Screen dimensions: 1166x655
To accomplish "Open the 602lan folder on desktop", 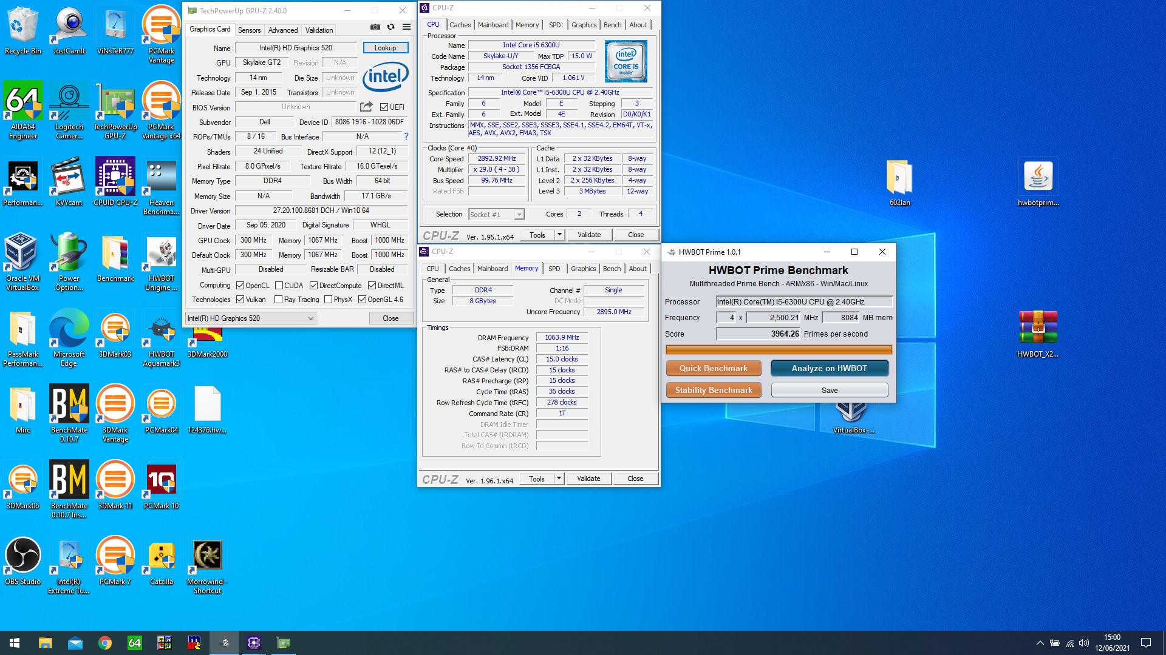I will click(x=899, y=182).
